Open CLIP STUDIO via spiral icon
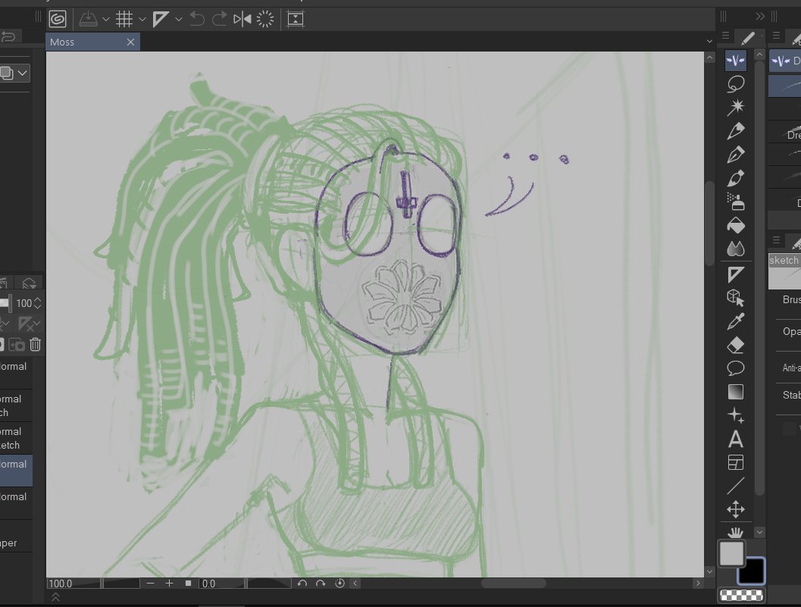 pos(58,20)
